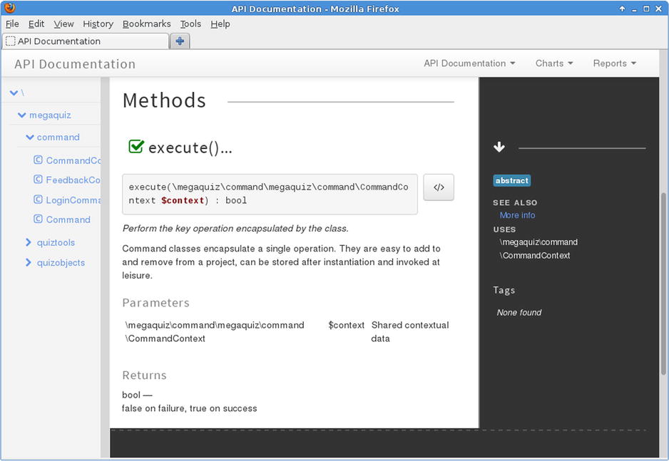Click the LoginCommand class icon
This screenshot has width=669, height=461.
[39, 200]
